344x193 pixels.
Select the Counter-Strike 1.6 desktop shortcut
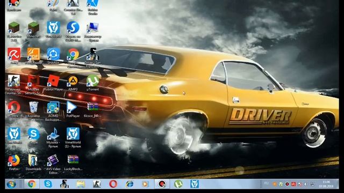pyautogui.click(x=73, y=6)
